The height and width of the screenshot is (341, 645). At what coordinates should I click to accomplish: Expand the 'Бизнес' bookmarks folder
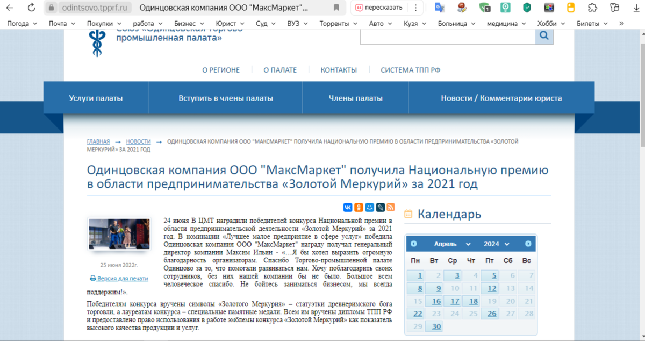[189, 24]
